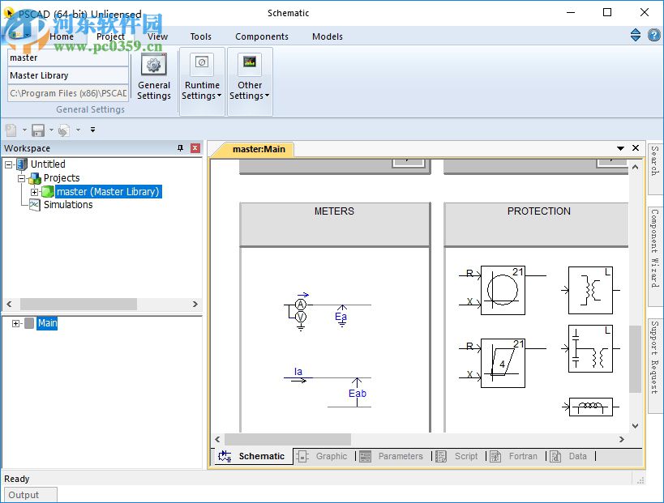Image resolution: width=664 pixels, height=503 pixels.
Task: Click the project name field showing master
Action: coord(68,58)
